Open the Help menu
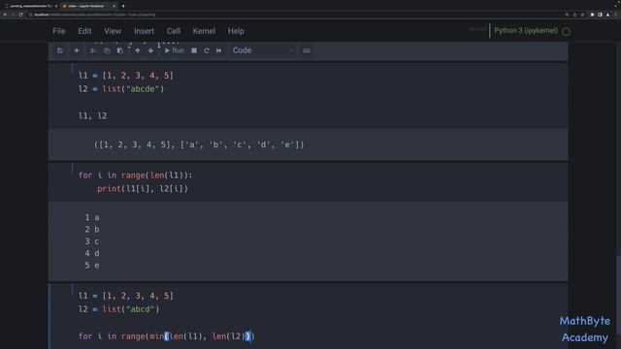621x349 pixels. pos(236,31)
